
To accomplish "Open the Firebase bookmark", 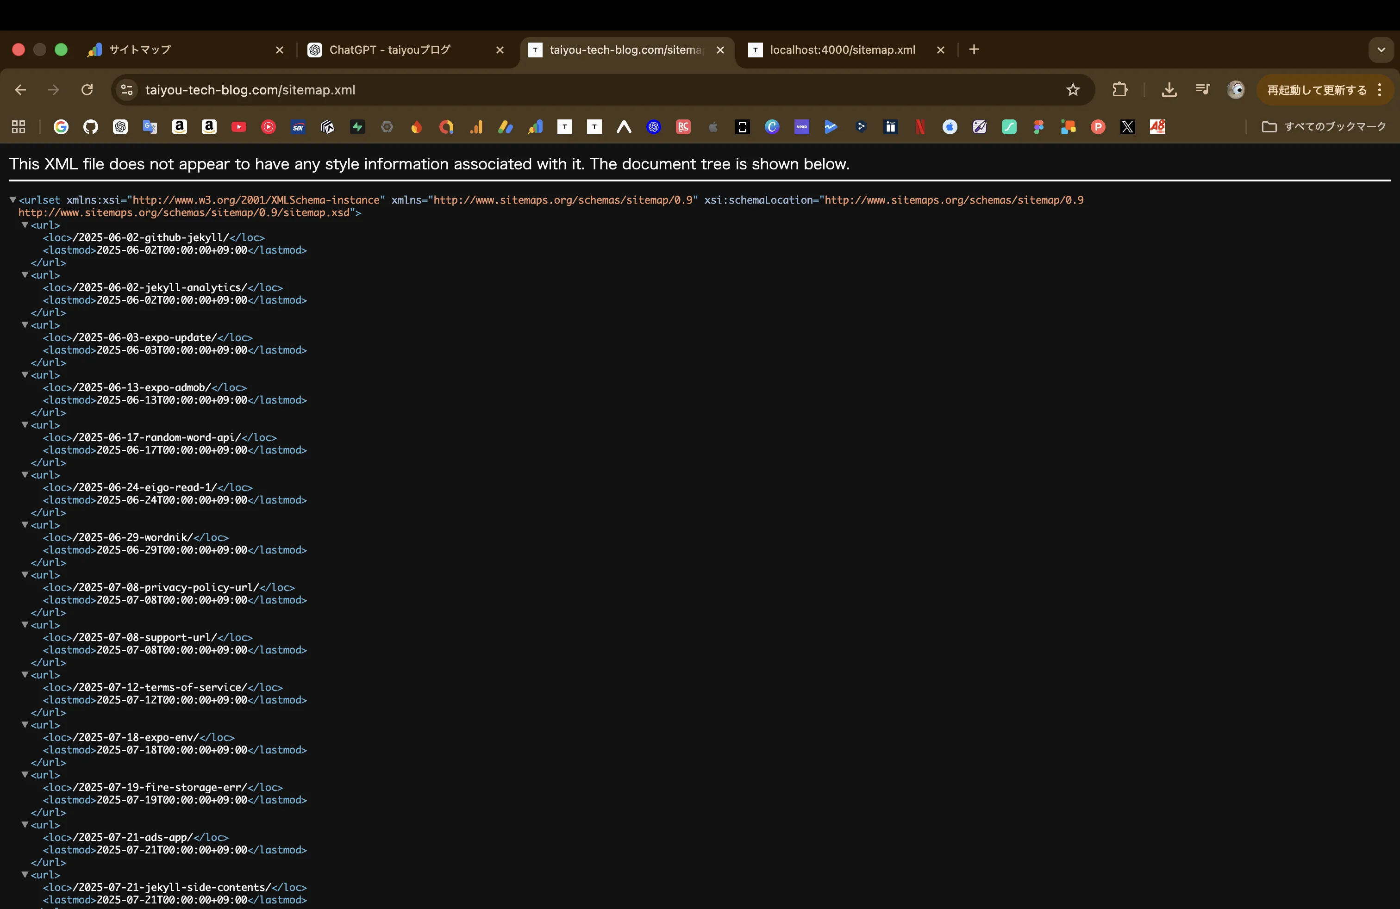I will coord(417,126).
